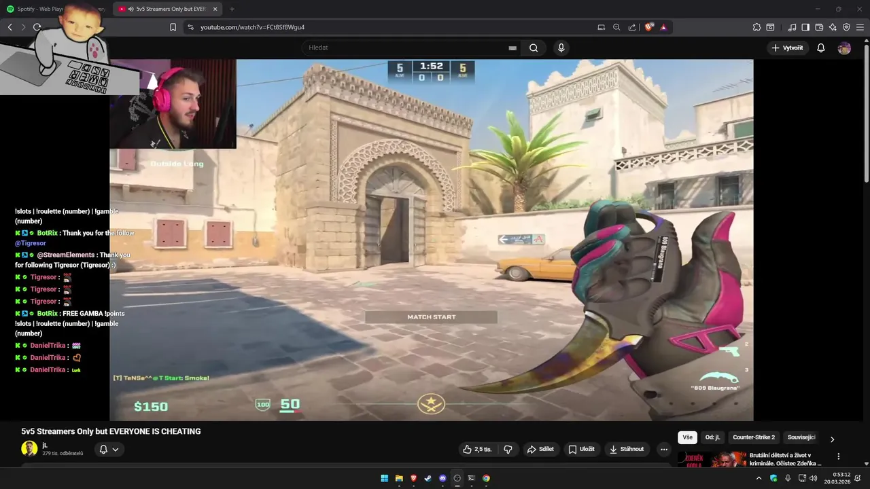
Task: Dislike the video with thumbs down
Action: [508, 449]
